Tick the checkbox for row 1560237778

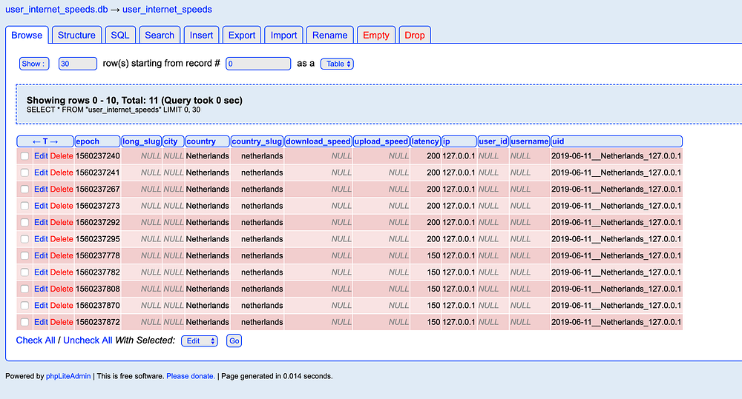pyautogui.click(x=24, y=255)
